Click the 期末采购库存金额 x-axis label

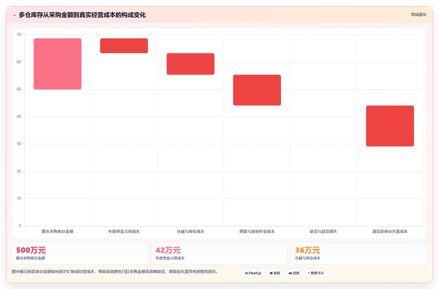click(x=57, y=231)
